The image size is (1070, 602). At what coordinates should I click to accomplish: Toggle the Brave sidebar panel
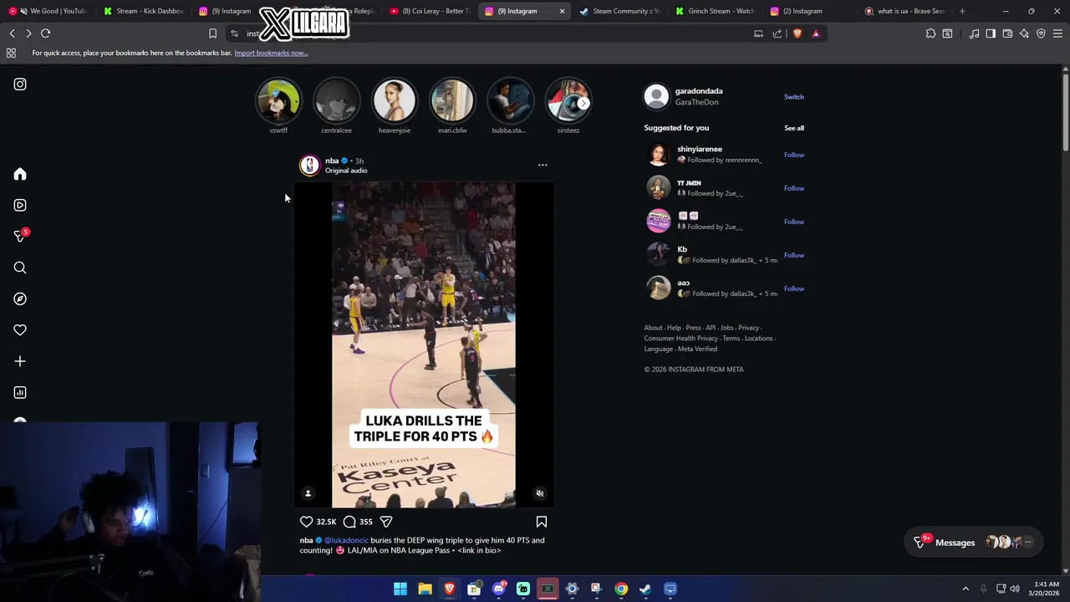click(x=991, y=33)
